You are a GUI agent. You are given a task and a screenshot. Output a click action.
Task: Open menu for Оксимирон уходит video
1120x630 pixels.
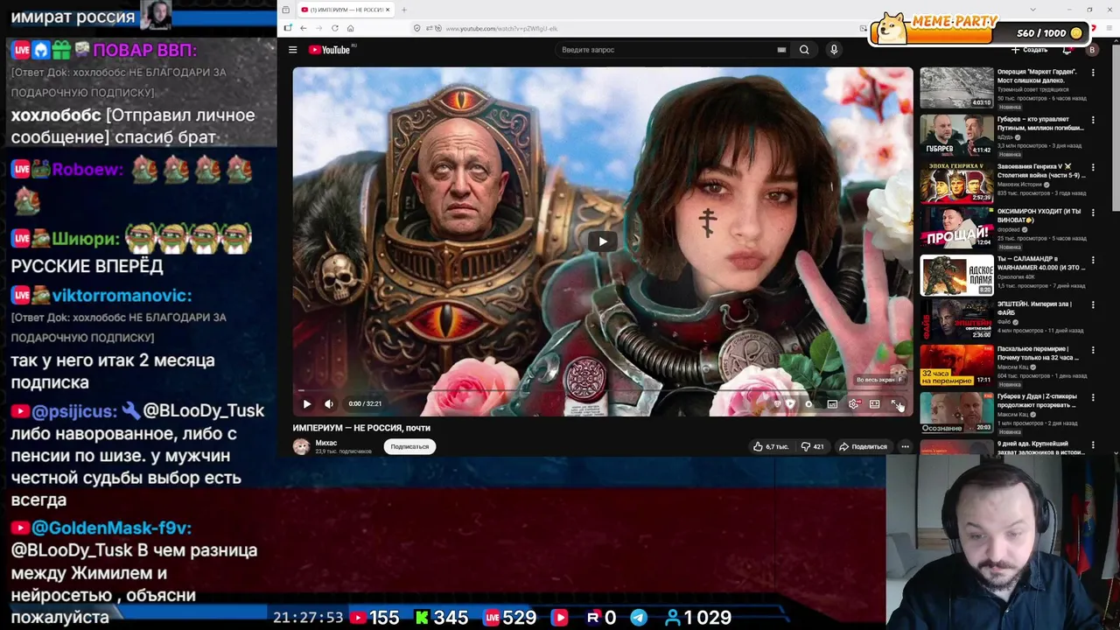pos(1093,213)
